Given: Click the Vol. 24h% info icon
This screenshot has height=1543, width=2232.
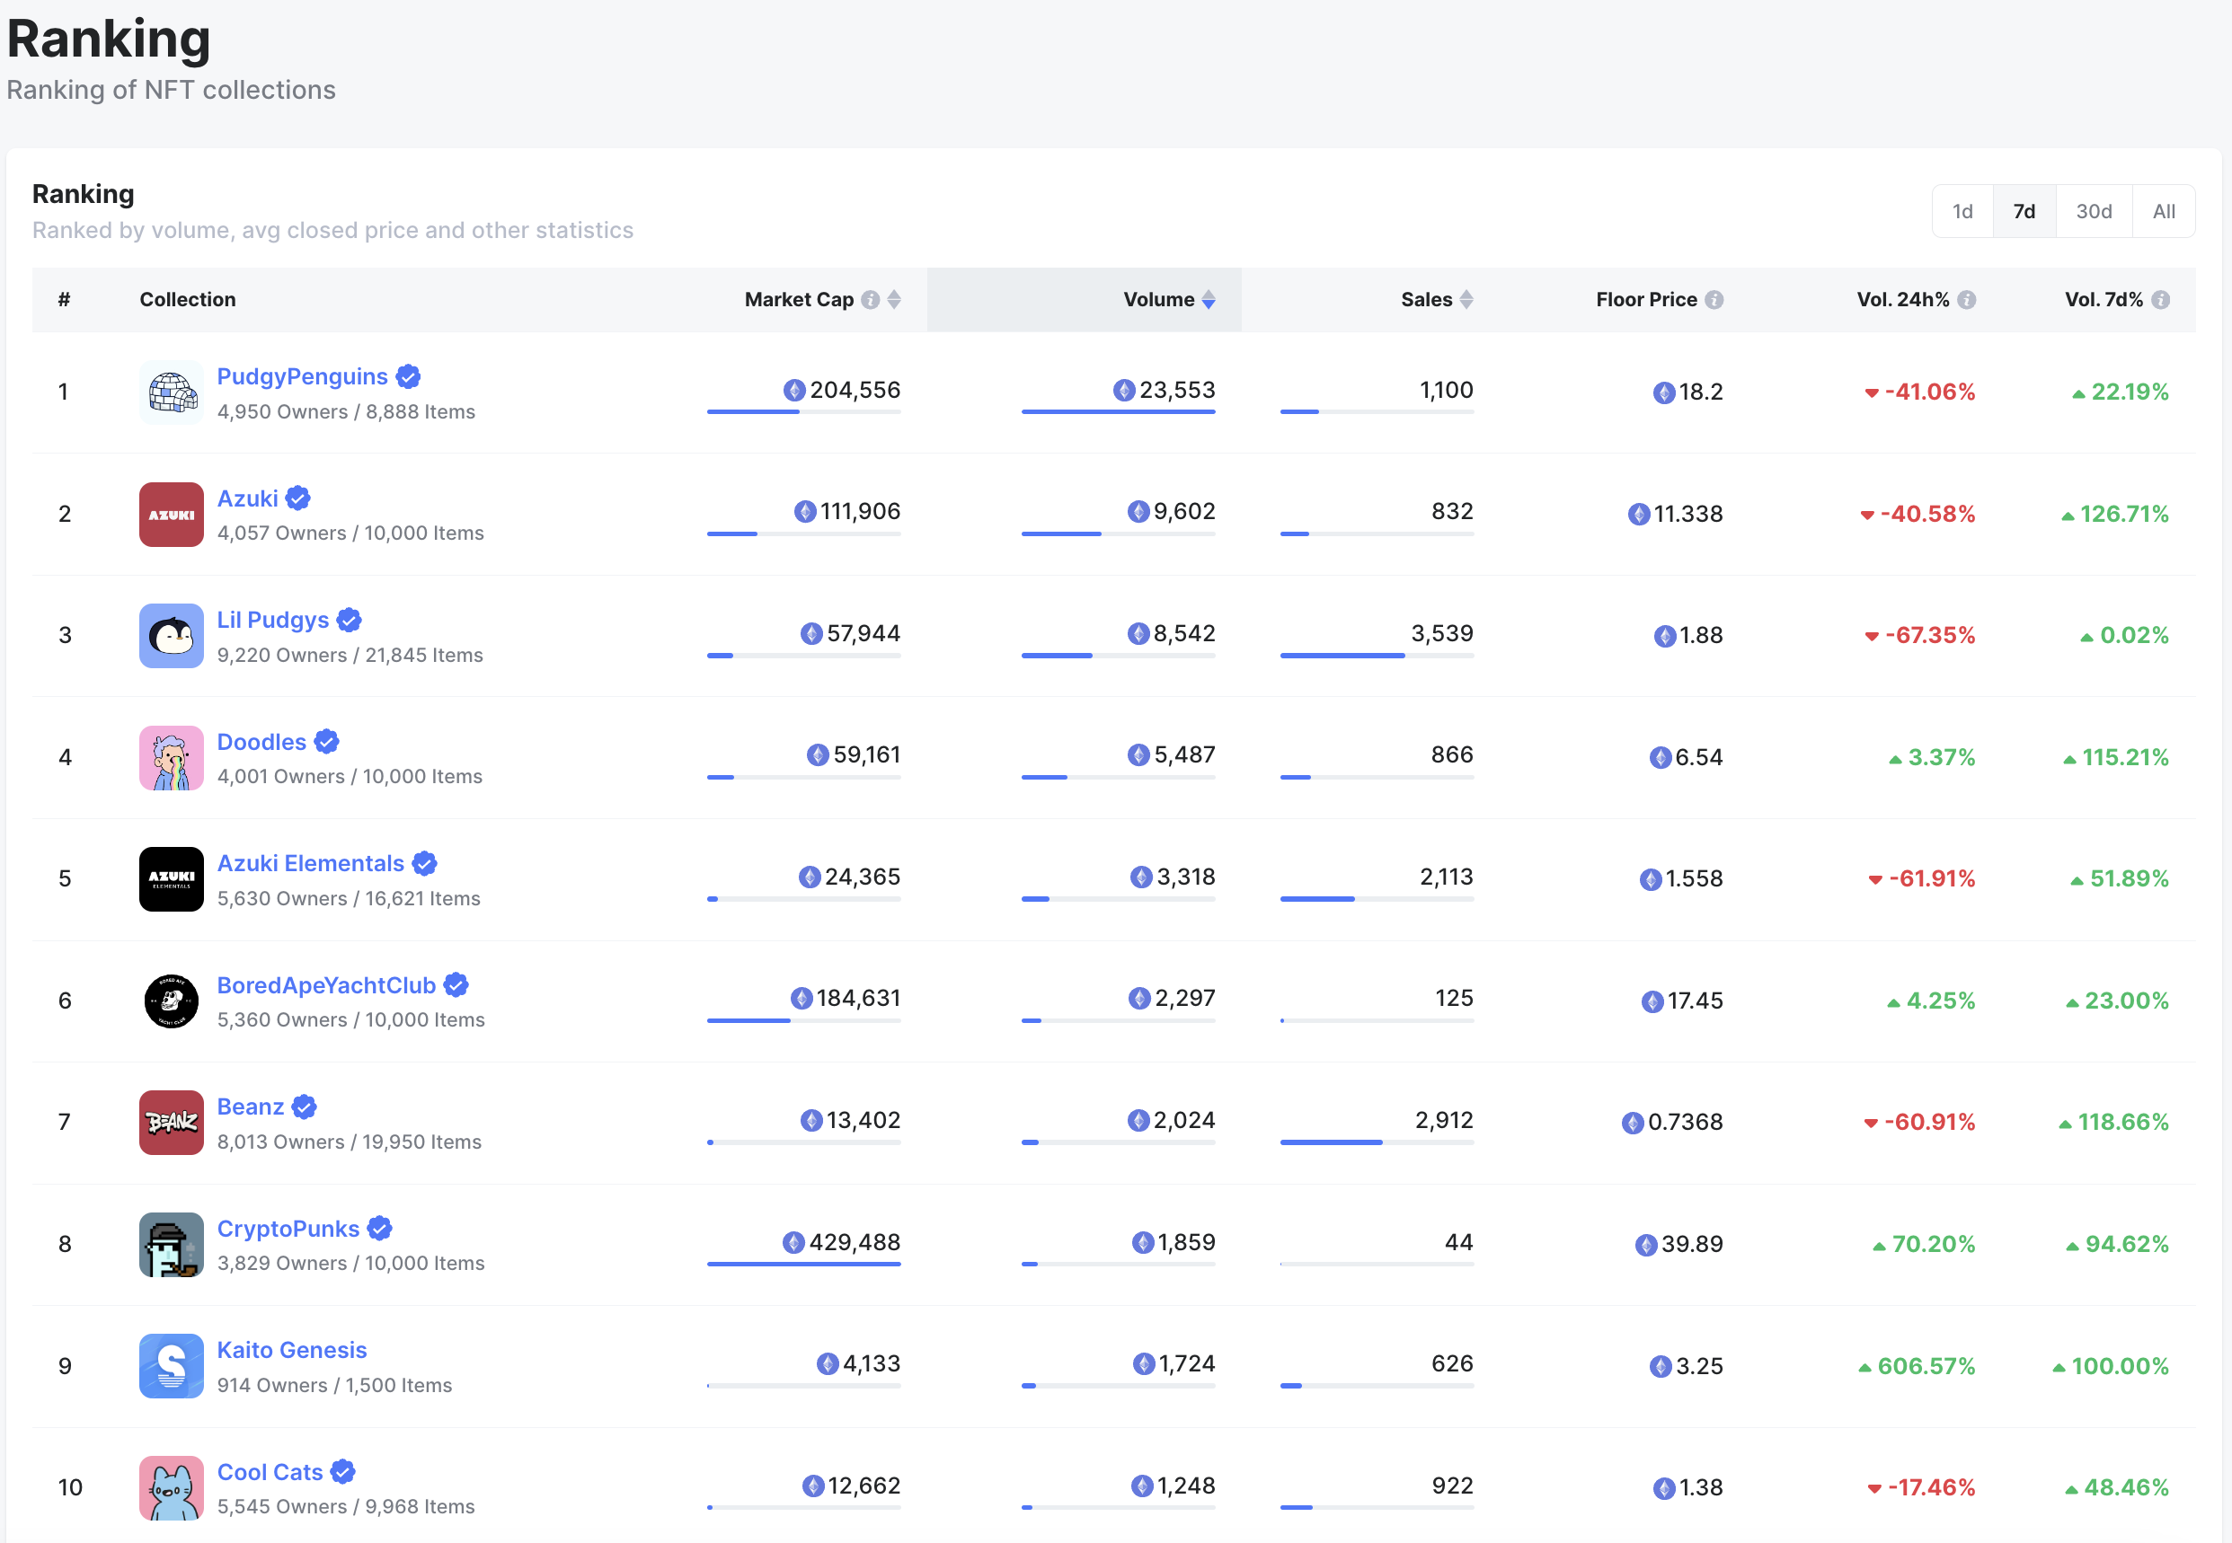Looking at the screenshot, I should point(1966,300).
